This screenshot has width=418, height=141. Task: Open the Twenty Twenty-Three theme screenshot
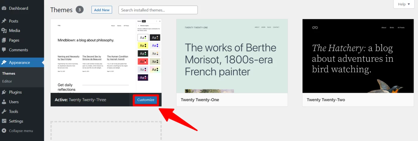point(106,56)
